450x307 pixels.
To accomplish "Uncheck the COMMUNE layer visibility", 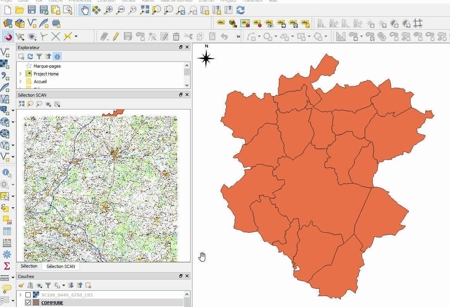I will 28,302.
